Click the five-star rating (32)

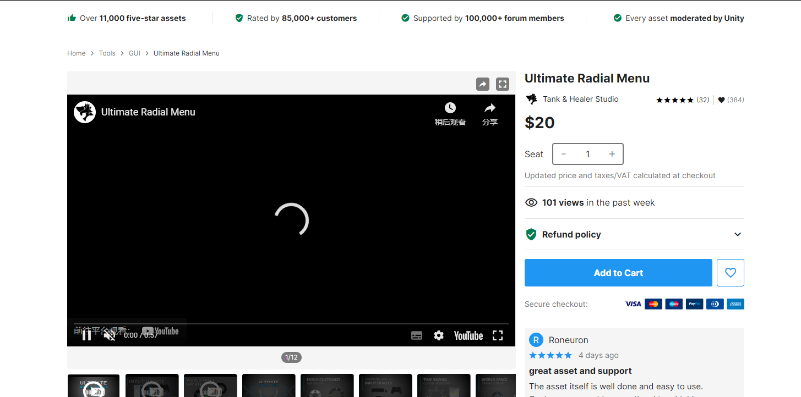click(683, 100)
